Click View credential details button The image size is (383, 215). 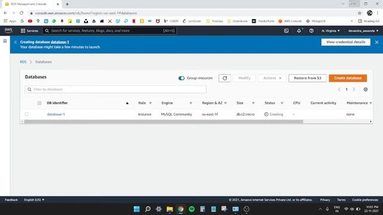(x=346, y=42)
